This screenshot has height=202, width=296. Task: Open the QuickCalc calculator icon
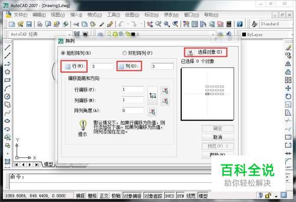[229, 24]
